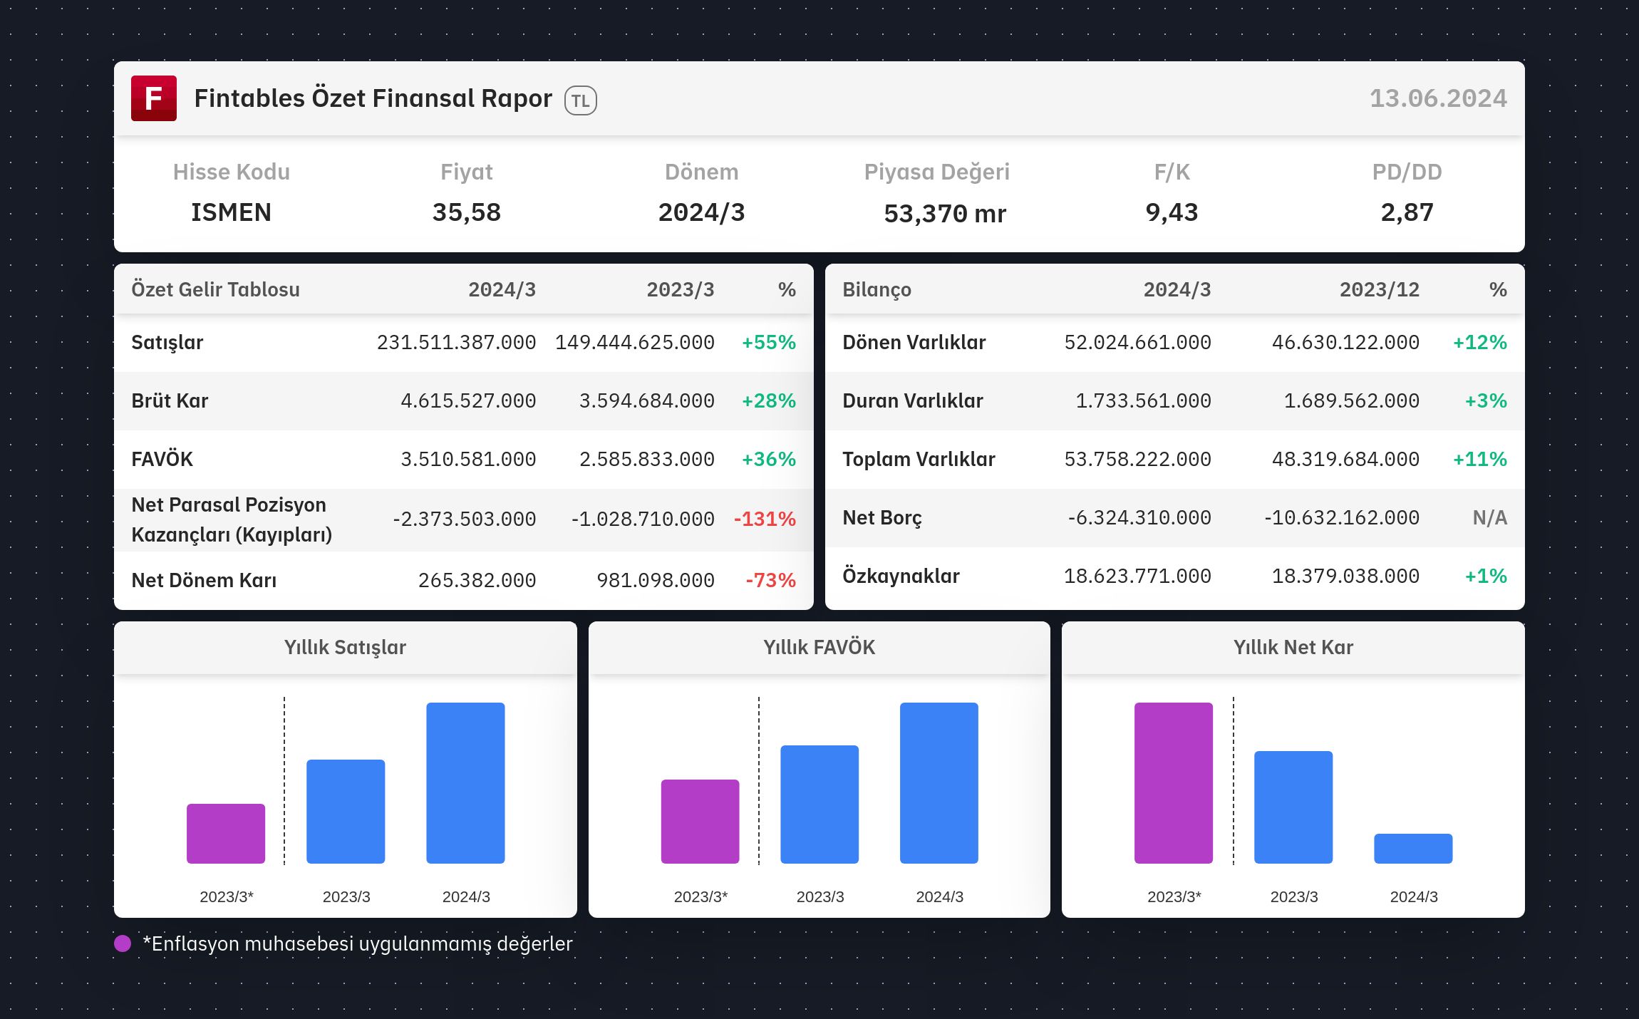
Task: Click the Bilanço table header
Action: pyautogui.click(x=877, y=290)
